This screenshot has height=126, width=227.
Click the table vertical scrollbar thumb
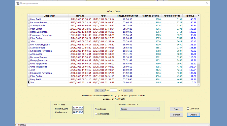[x=199, y=73]
